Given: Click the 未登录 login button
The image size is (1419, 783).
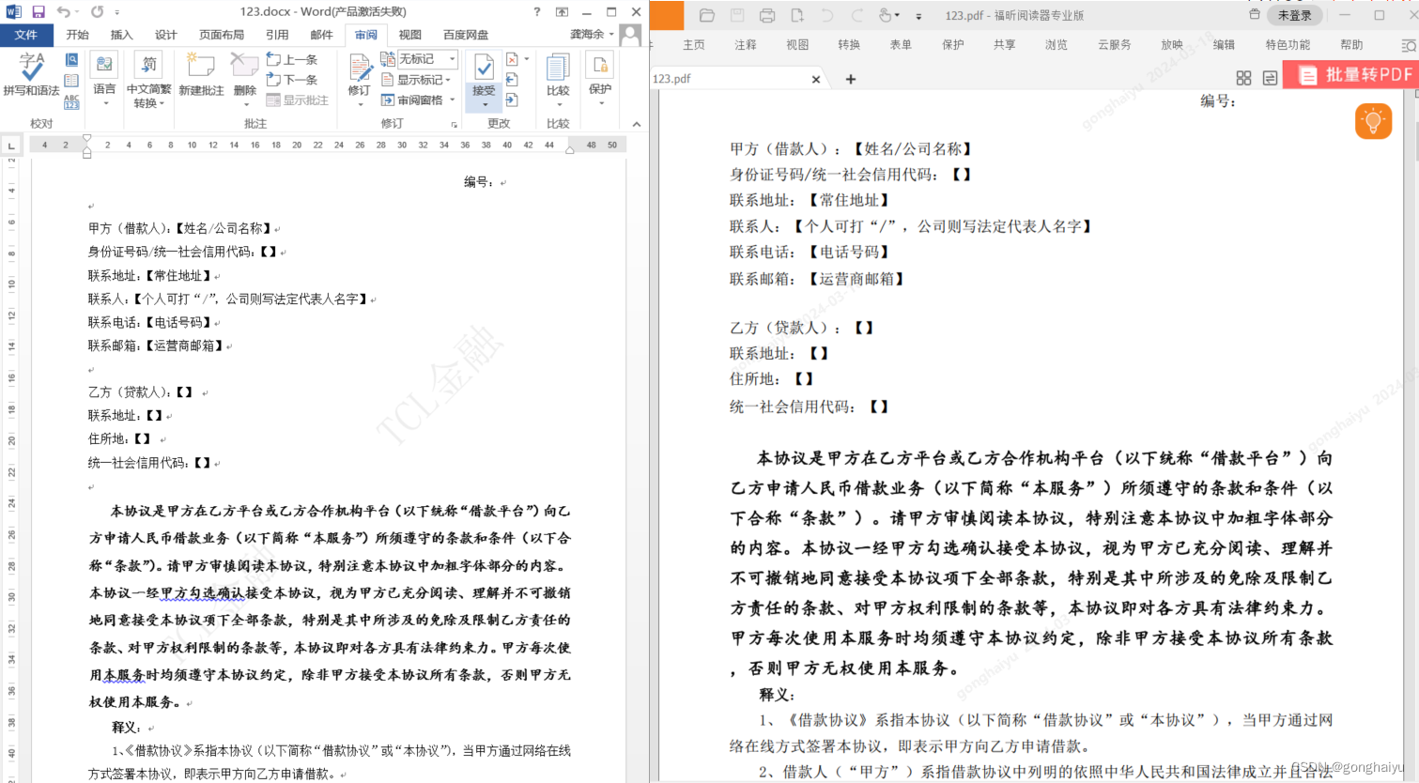Looking at the screenshot, I should [x=1295, y=15].
